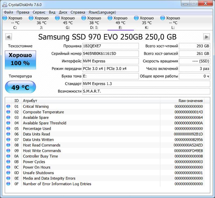Click status orb of Unsafe Shutdowns row
215x198 pixels.
8,173
